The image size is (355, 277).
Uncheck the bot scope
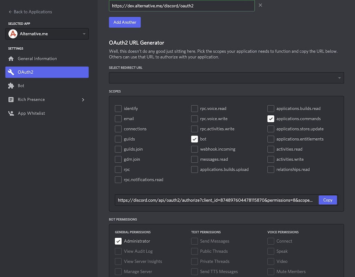(194, 139)
